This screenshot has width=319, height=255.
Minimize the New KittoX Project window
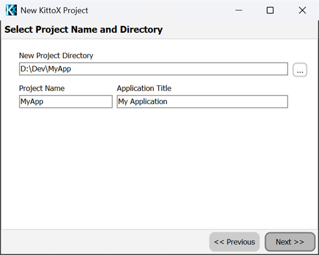point(238,10)
